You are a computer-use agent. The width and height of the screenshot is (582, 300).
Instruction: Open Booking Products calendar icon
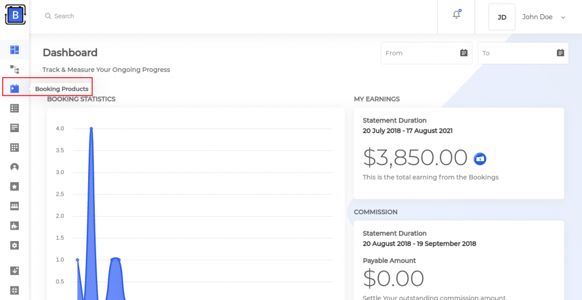tap(14, 88)
